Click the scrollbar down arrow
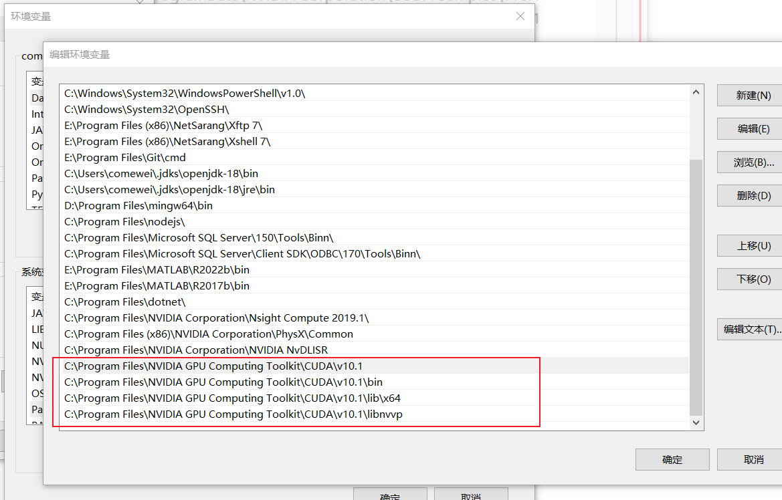 pyautogui.click(x=696, y=422)
